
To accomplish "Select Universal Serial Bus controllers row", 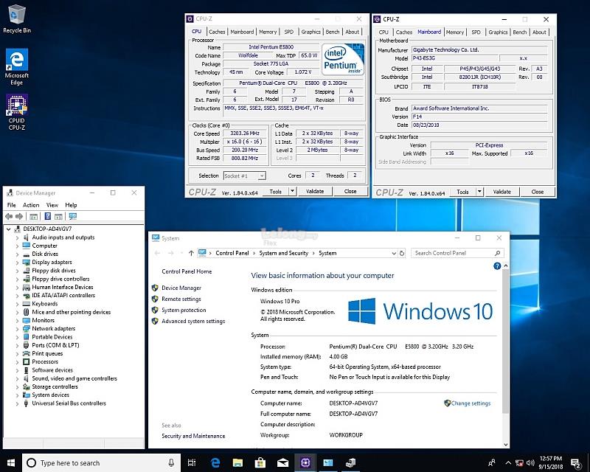I will tap(69, 403).
